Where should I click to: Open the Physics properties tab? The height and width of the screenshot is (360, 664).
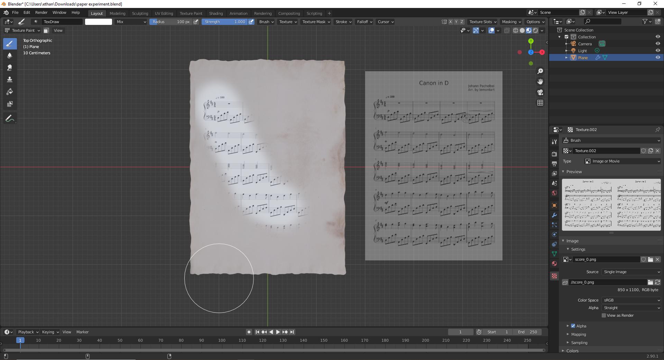click(554, 234)
